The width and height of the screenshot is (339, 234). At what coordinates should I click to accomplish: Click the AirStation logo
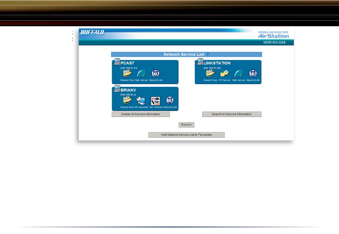click(273, 35)
